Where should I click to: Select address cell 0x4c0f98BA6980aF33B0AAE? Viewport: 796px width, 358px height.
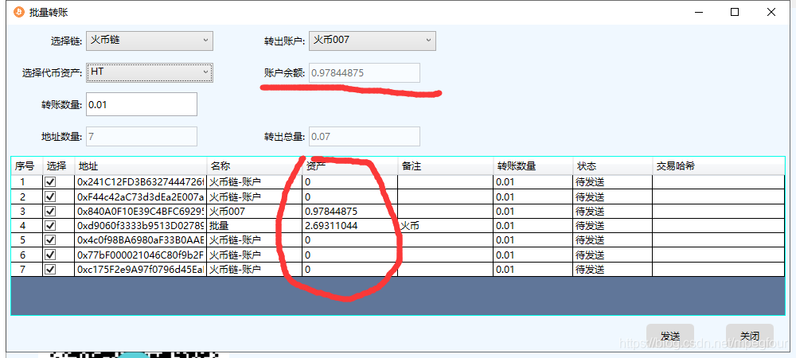coord(141,239)
